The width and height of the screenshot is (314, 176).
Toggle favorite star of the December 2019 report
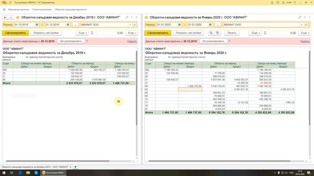click(18, 18)
